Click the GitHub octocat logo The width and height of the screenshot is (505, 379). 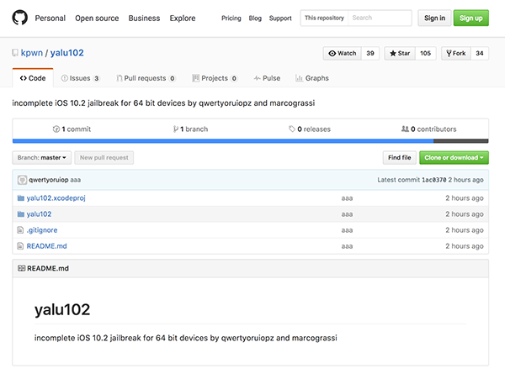pyautogui.click(x=20, y=18)
